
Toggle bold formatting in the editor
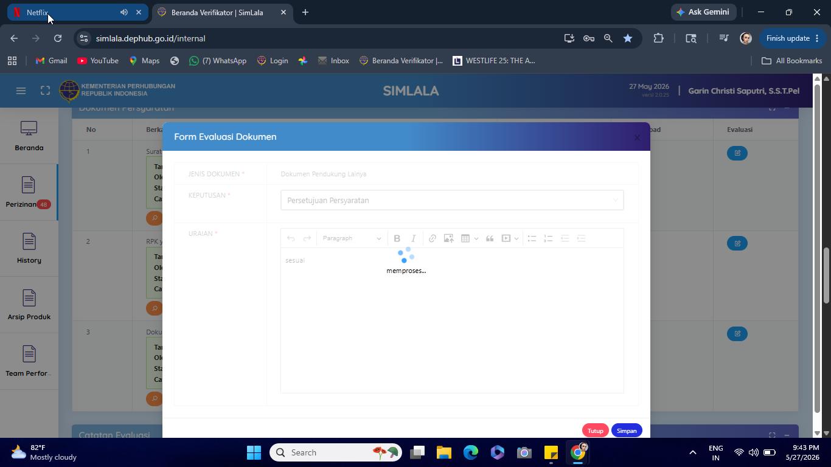point(397,238)
